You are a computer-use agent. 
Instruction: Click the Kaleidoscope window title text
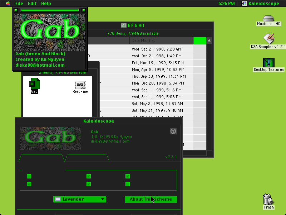coord(99,121)
